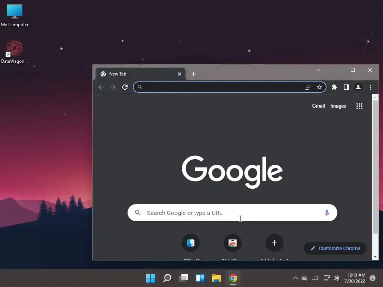Open network status tray icon

click(x=327, y=278)
